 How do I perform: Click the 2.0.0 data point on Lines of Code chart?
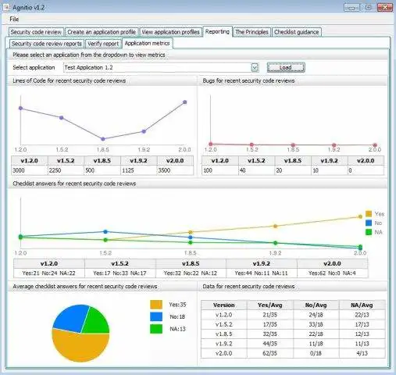[185, 102]
